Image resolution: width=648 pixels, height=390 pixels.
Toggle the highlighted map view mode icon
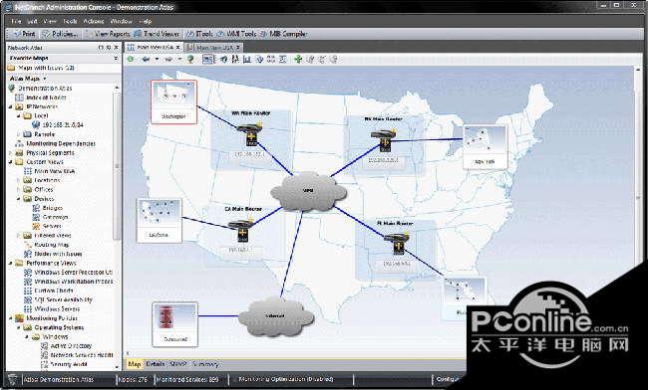208,60
